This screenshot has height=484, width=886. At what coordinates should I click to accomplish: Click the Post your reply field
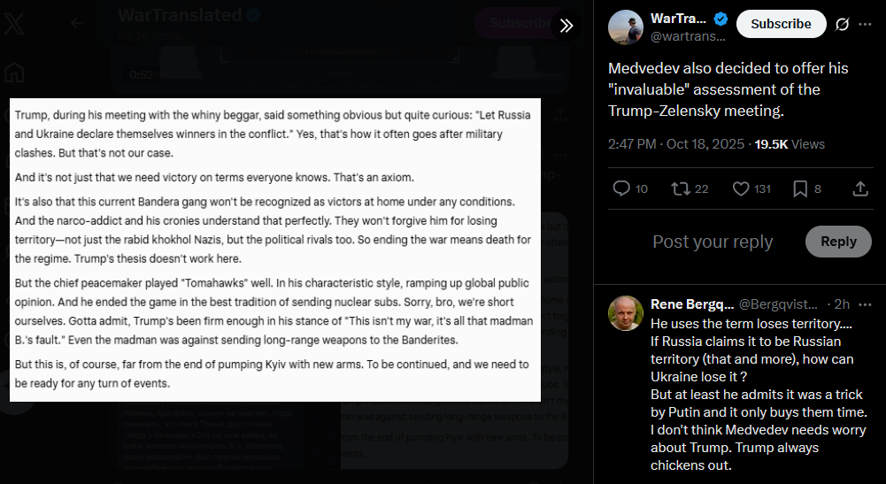pyautogui.click(x=713, y=242)
